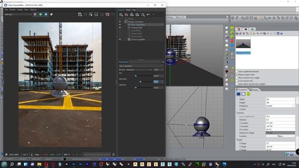Viewport: 299px width, 168px height.
Task: Click the Place... location button
Action: 280,136
